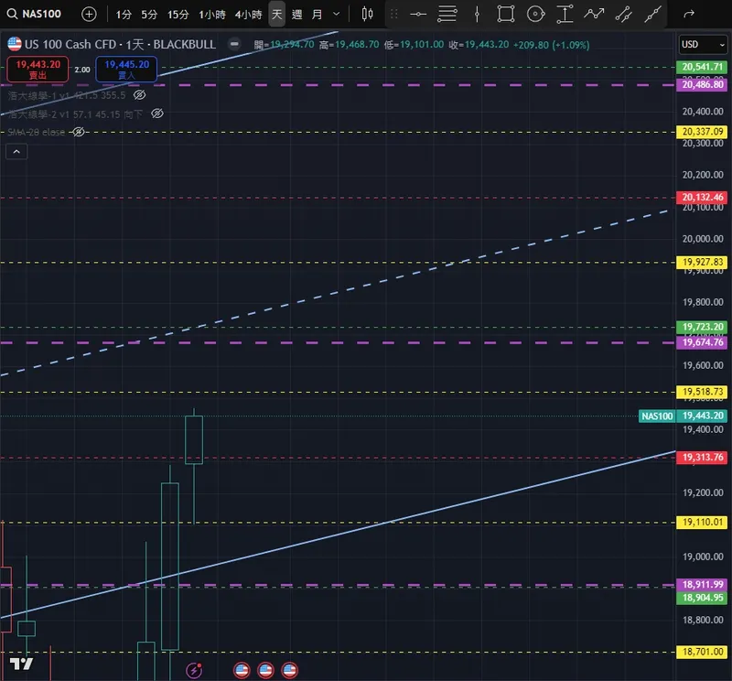732x681 pixels.
Task: Select the circle drawing tool
Action: pyautogui.click(x=535, y=14)
